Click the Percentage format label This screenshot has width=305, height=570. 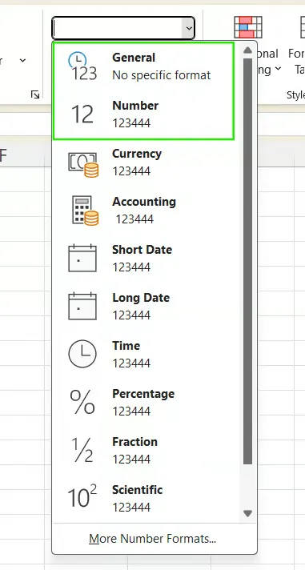[143, 393]
